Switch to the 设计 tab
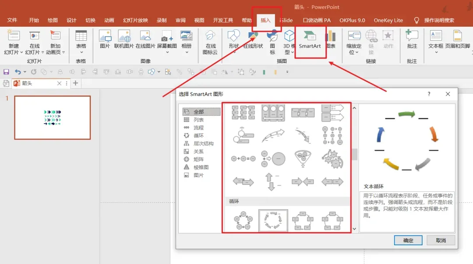Screen dimensions: 473x264 [71, 20]
